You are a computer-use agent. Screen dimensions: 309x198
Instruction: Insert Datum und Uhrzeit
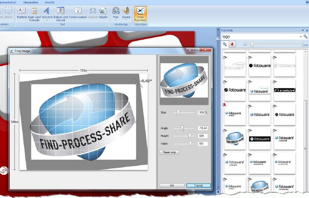(x=61, y=14)
